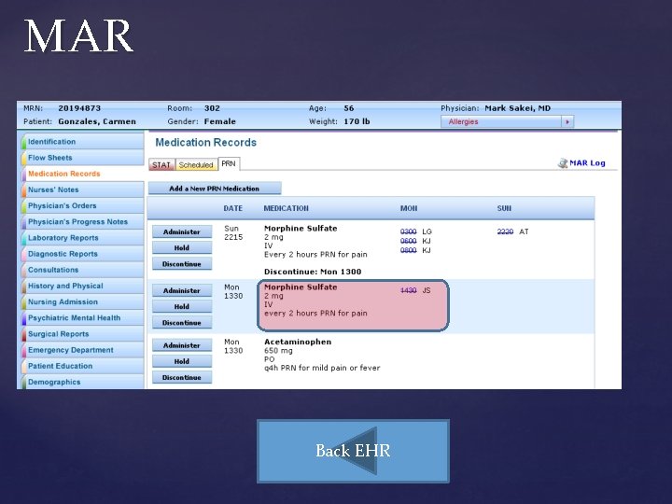
Task: Open the Identification sidebar section
Action: pos(81,142)
